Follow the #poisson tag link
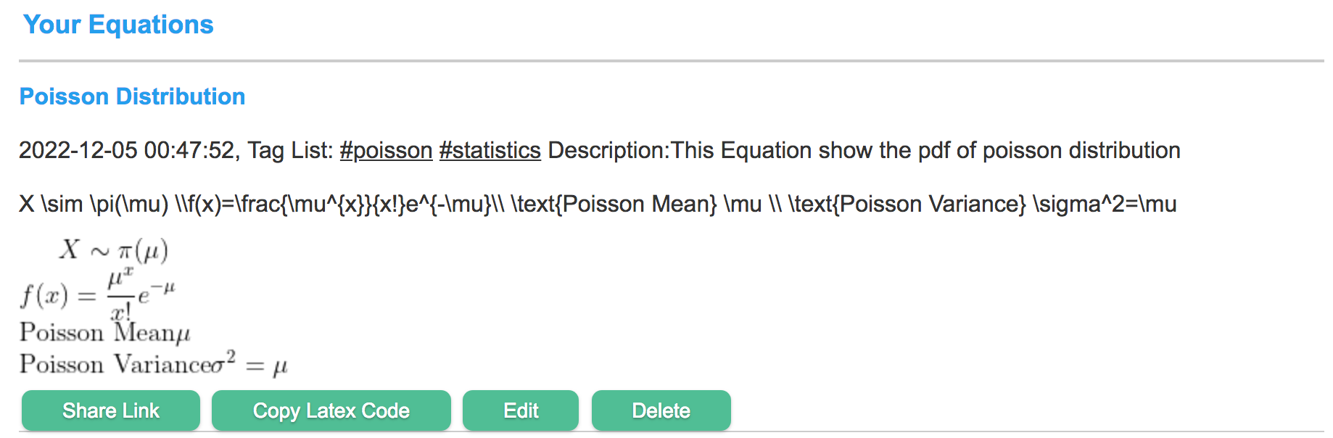Screen dimensions: 1333x438 [386, 150]
